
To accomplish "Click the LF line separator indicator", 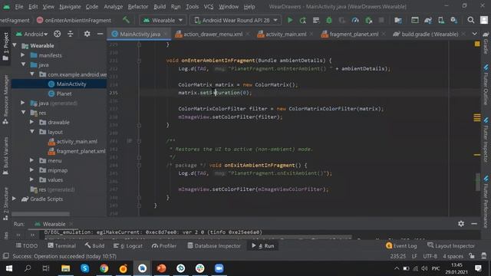I will (x=414, y=256).
